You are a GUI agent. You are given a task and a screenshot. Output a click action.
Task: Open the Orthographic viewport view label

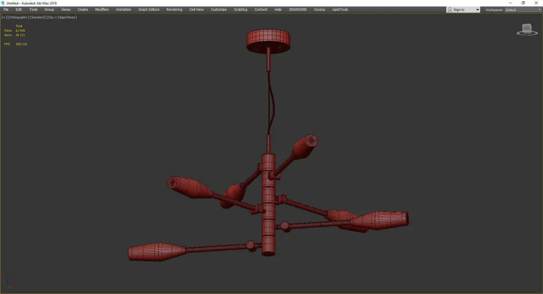coord(18,17)
